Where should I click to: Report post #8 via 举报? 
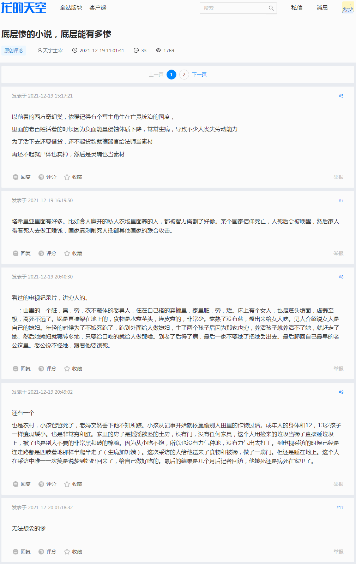338,369
